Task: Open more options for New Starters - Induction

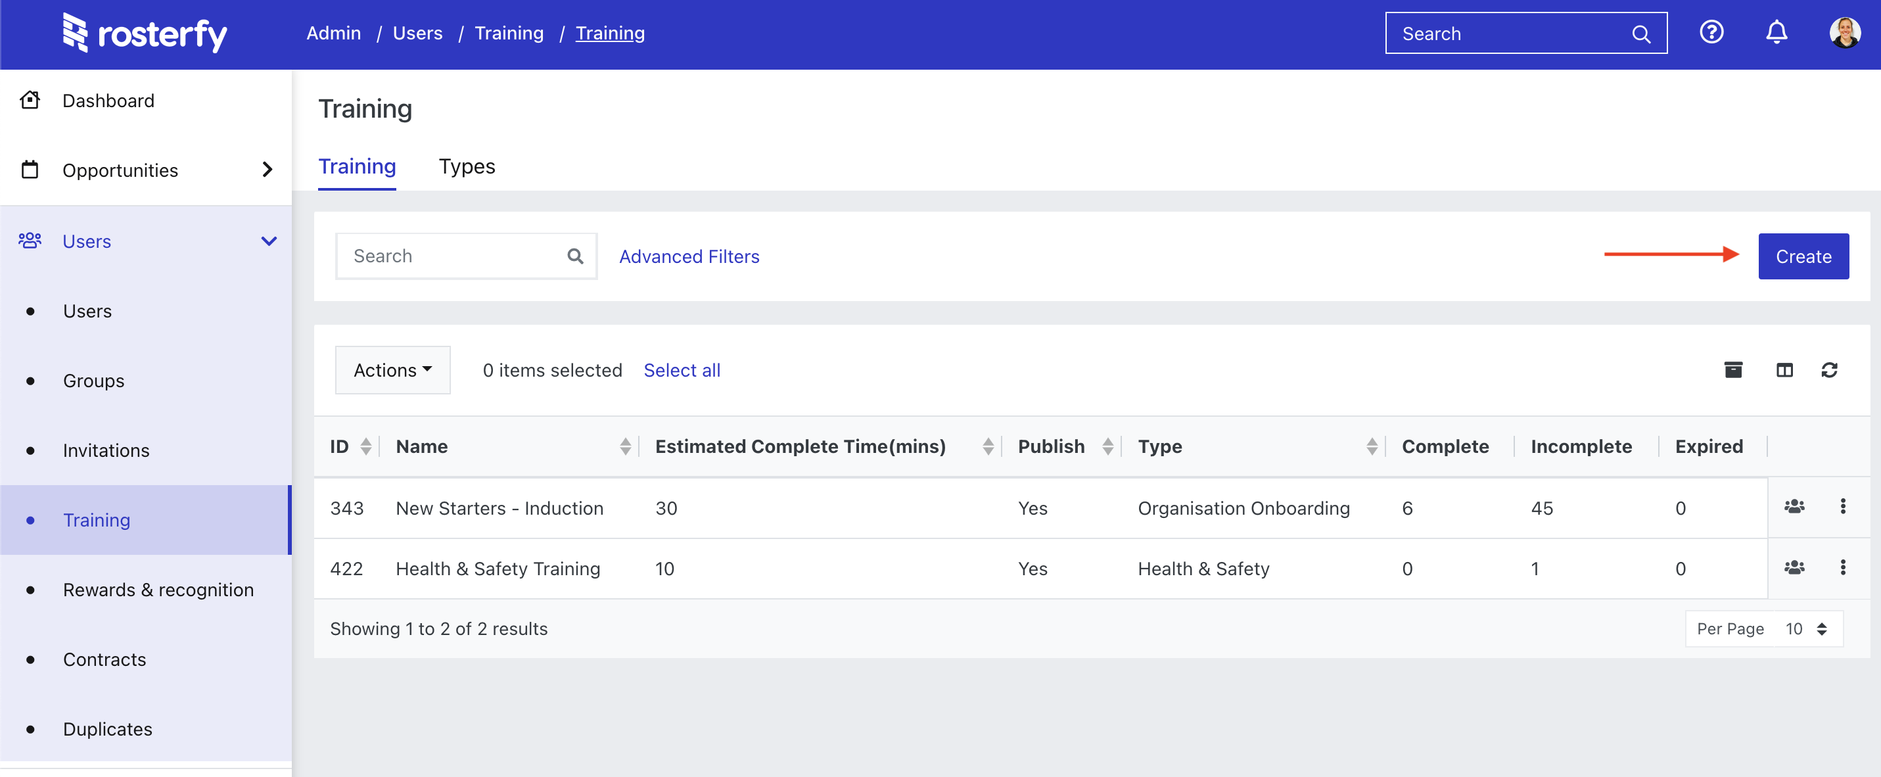Action: (1842, 506)
